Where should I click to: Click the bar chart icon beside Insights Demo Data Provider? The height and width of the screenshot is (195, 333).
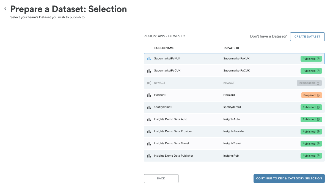tap(149, 131)
